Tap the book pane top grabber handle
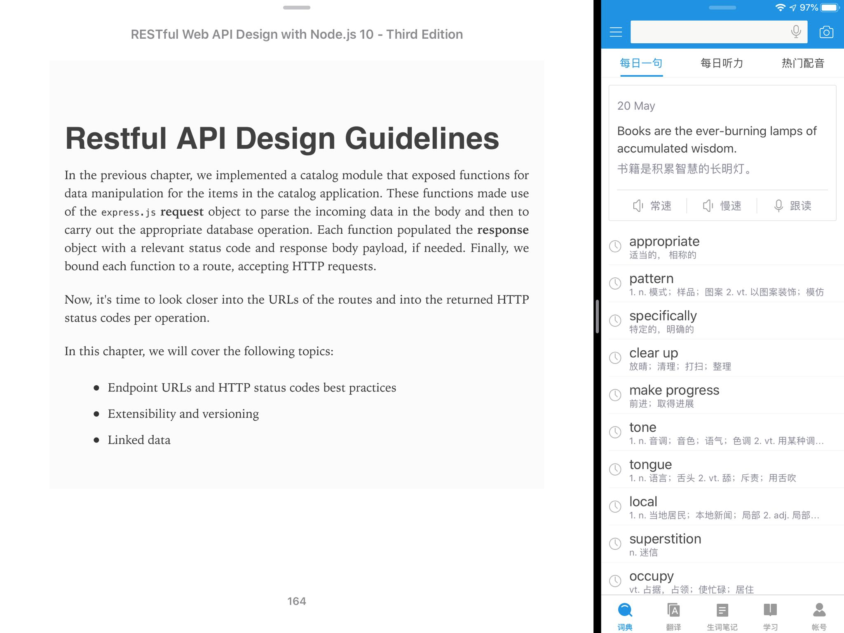Image resolution: width=844 pixels, height=633 pixels. [296, 7]
